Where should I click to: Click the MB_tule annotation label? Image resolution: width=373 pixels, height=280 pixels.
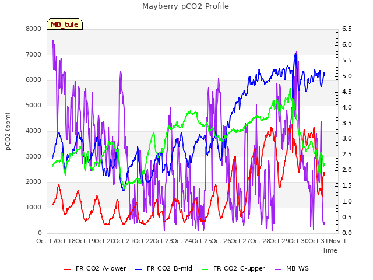(x=65, y=24)
